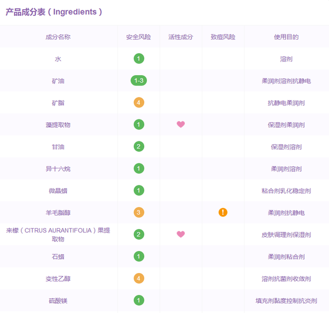Click the purpose 抗静电柔润剂

pos(286,103)
